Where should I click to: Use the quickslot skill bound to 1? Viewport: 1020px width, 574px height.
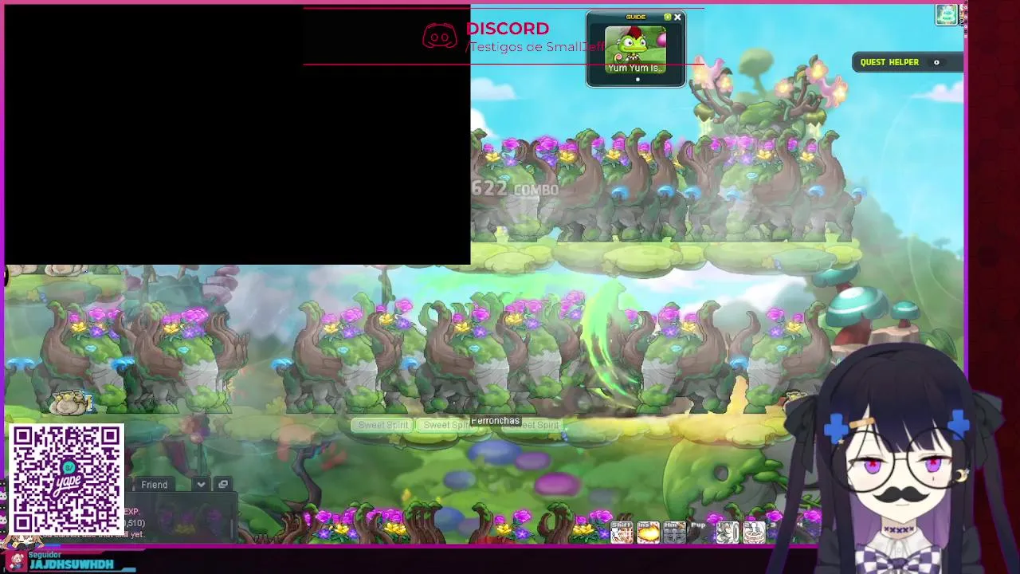pos(728,533)
